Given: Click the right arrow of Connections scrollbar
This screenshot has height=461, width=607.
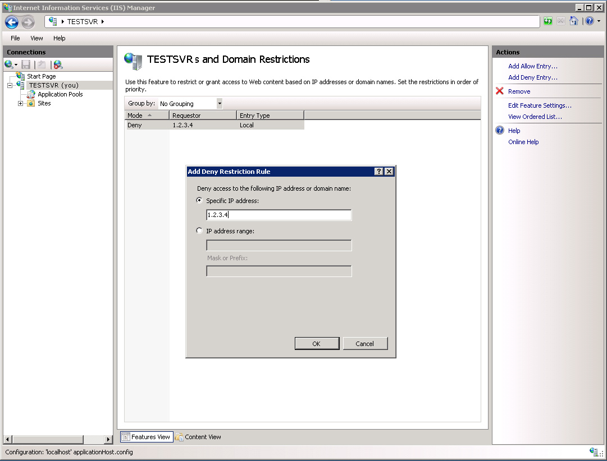Looking at the screenshot, I should pos(108,439).
